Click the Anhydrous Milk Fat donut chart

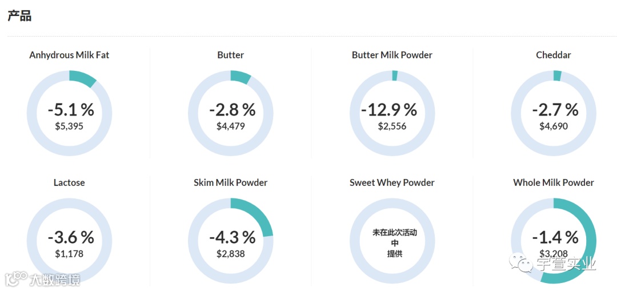click(x=69, y=113)
